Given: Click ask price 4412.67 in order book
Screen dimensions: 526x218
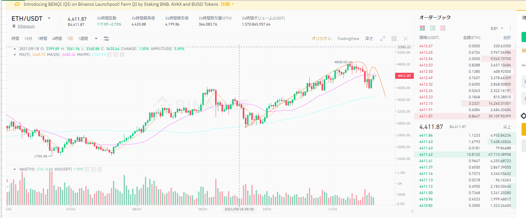Looking at the screenshot, I should [x=426, y=46].
